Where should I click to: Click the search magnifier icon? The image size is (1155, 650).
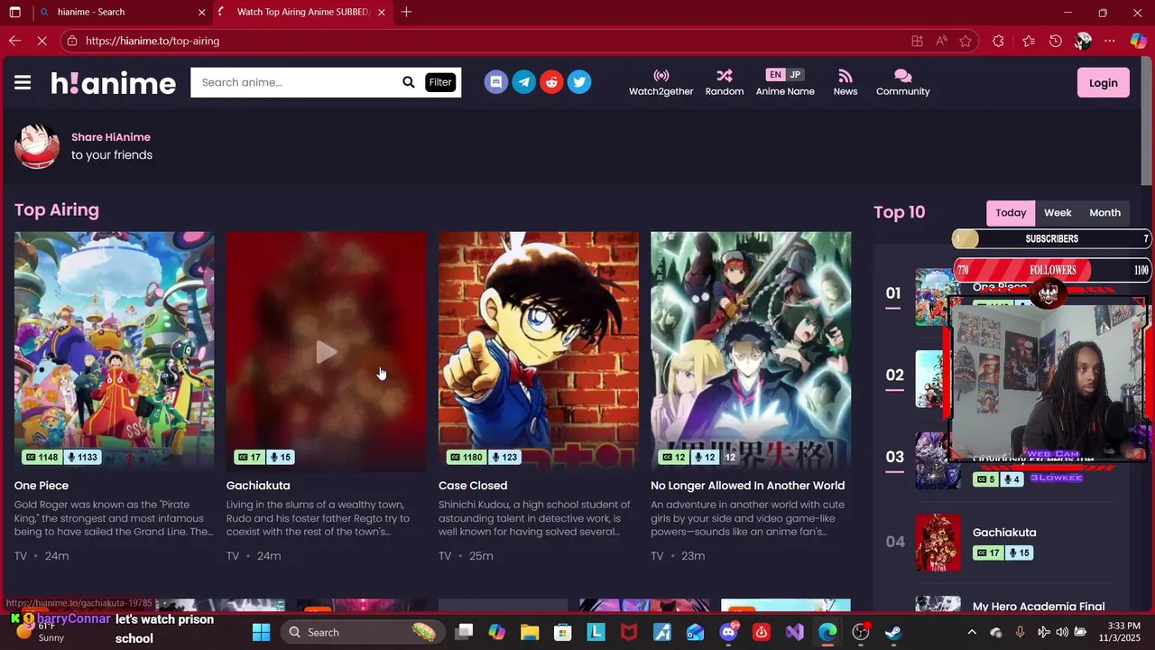[x=408, y=82]
